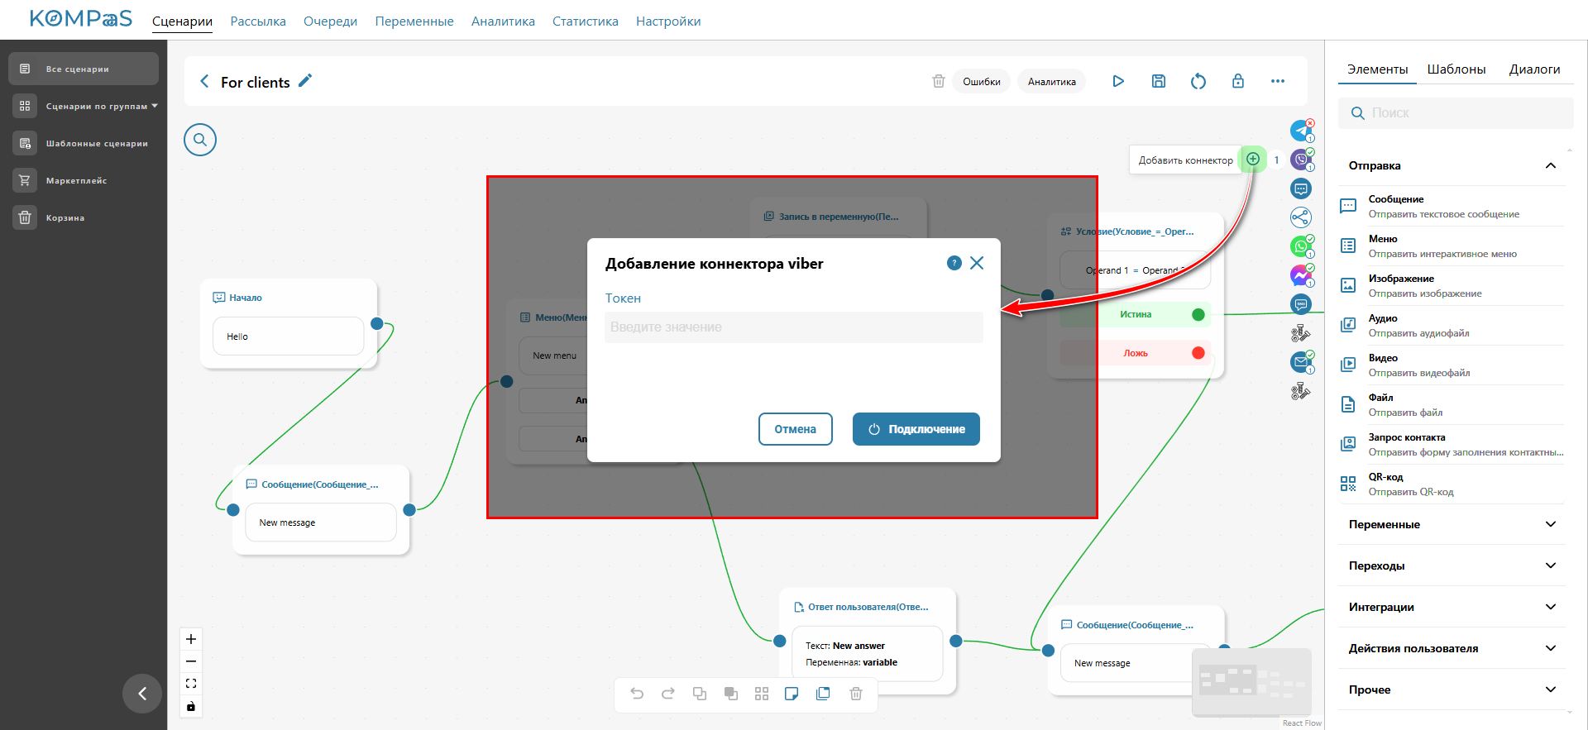Click the green plus add connector button
This screenshot has width=1588, height=730.
click(x=1253, y=159)
